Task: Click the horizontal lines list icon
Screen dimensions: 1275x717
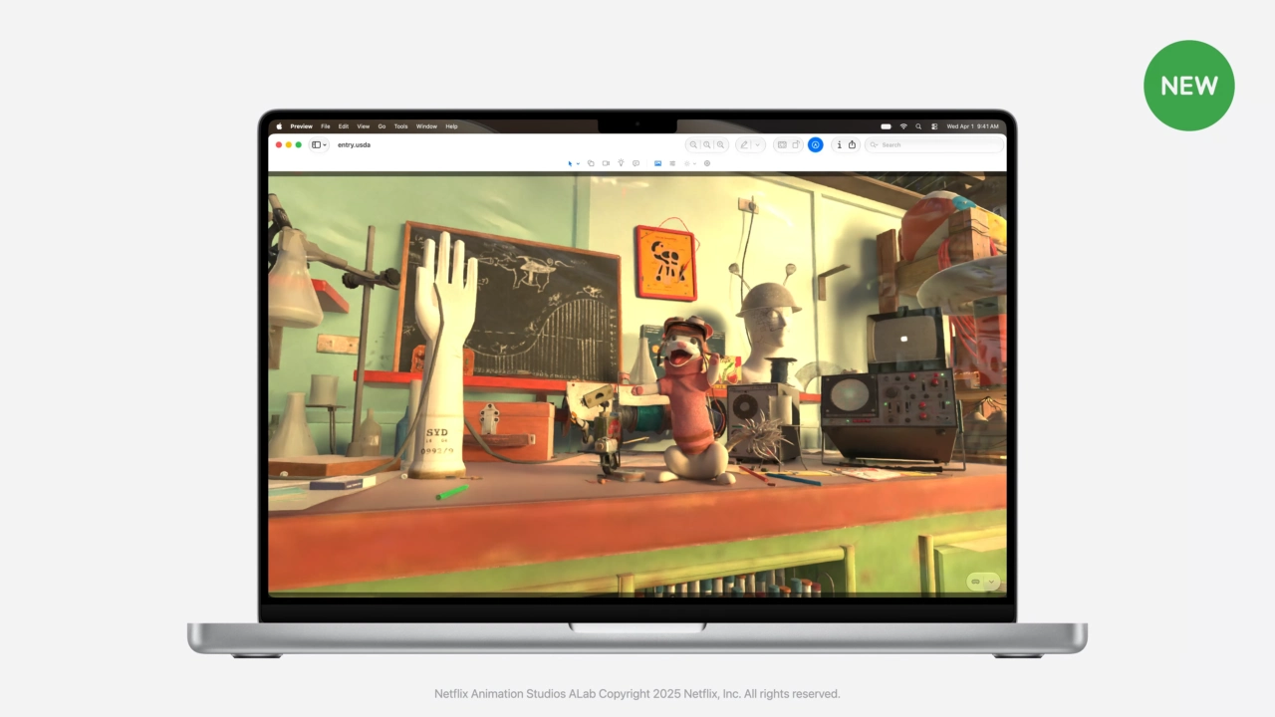Action: [672, 163]
